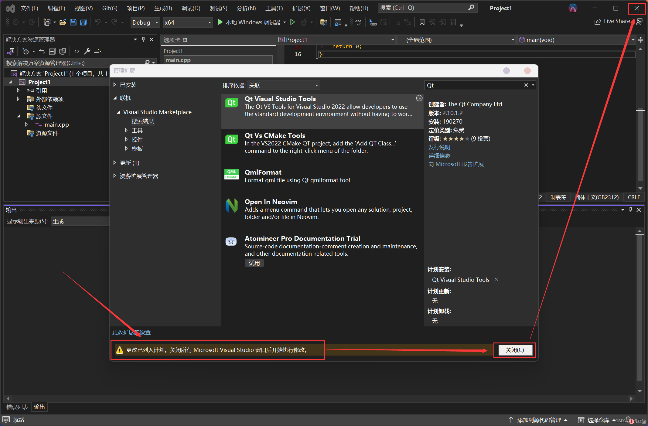Click Show All Files icon in Solution Explorer
This screenshot has width=648, height=426.
pos(63,51)
